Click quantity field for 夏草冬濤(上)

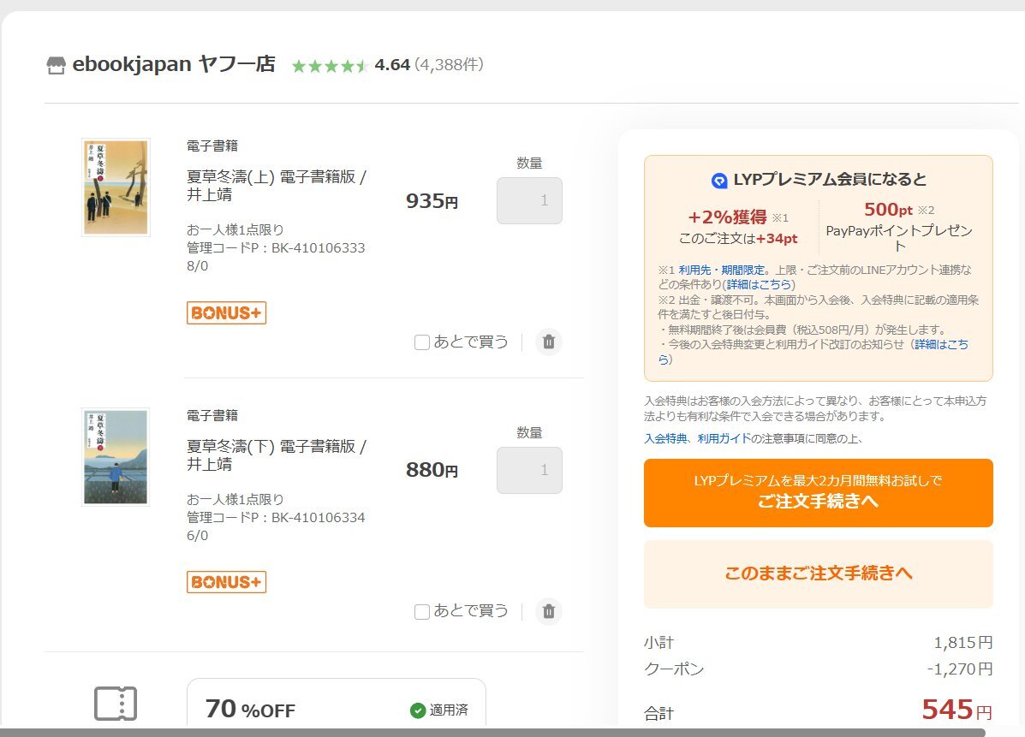(529, 200)
